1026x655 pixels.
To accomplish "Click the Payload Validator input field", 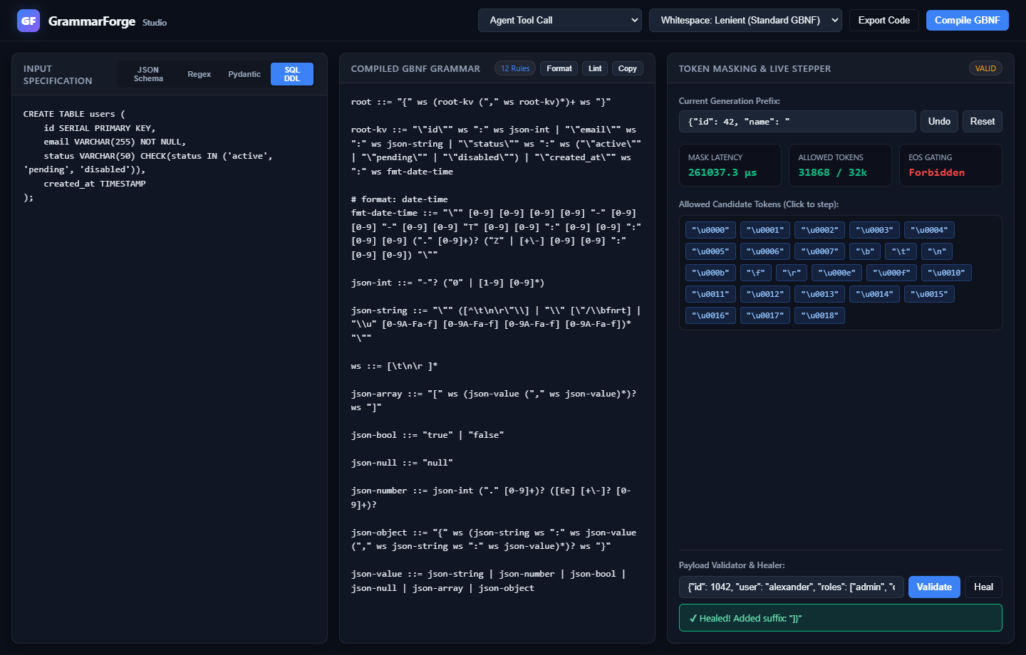I will coord(792,587).
